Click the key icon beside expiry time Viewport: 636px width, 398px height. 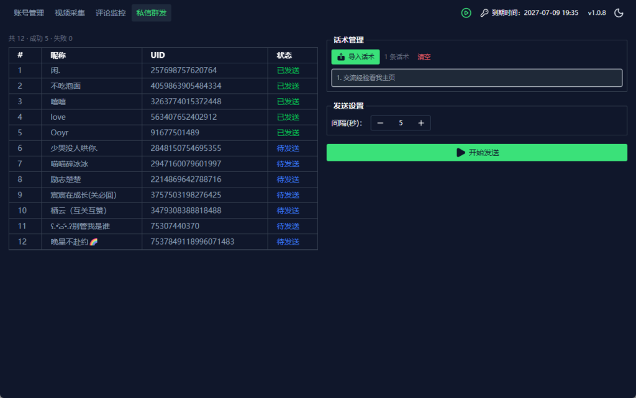484,13
